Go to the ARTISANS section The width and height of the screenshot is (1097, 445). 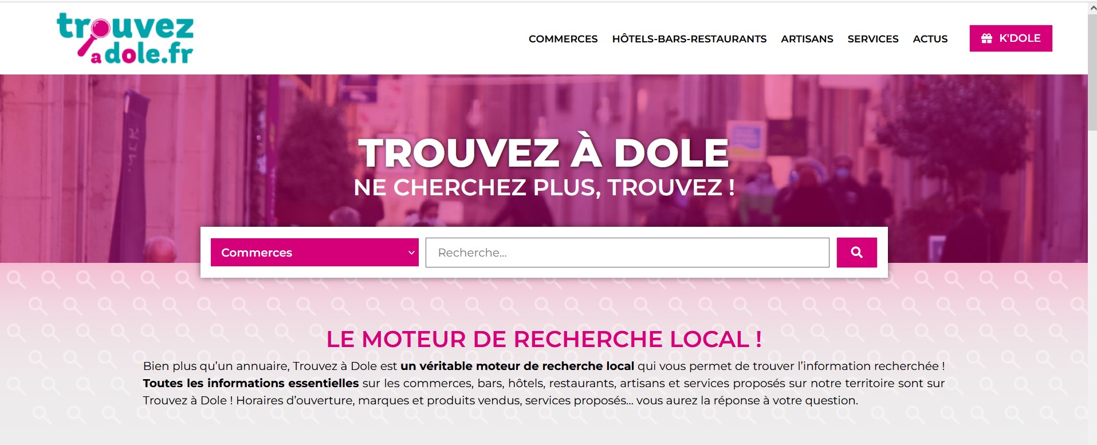pos(807,39)
